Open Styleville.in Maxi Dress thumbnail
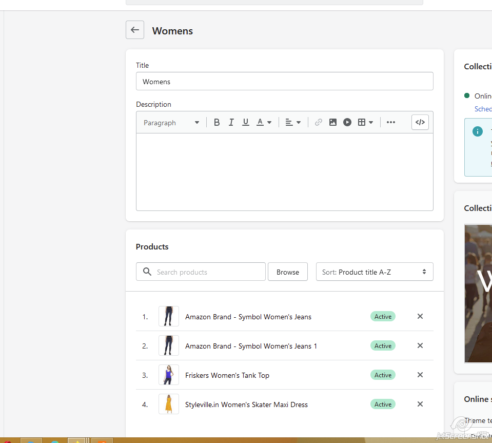This screenshot has width=492, height=443. coord(169,404)
